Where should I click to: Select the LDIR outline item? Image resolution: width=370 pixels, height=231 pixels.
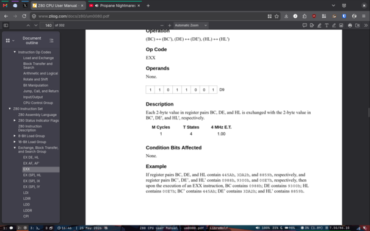click(x=27, y=199)
